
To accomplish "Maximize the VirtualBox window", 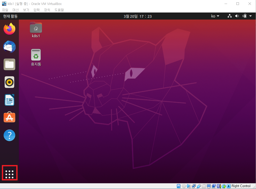I will tap(238, 4).
